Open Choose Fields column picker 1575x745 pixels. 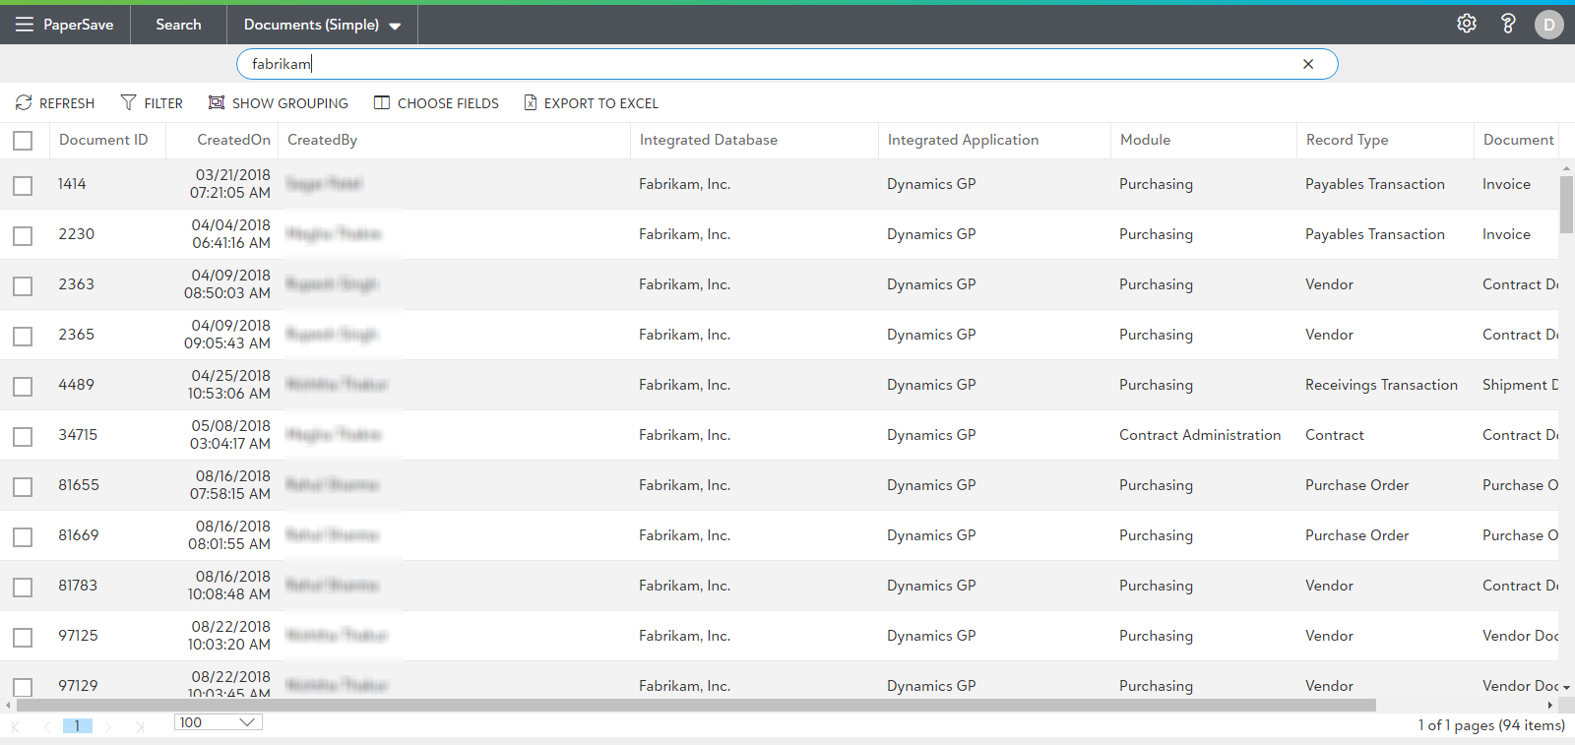[x=382, y=103]
